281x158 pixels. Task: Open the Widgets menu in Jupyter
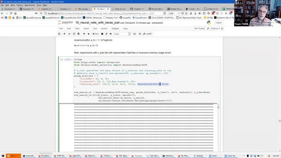(x=115, y=29)
